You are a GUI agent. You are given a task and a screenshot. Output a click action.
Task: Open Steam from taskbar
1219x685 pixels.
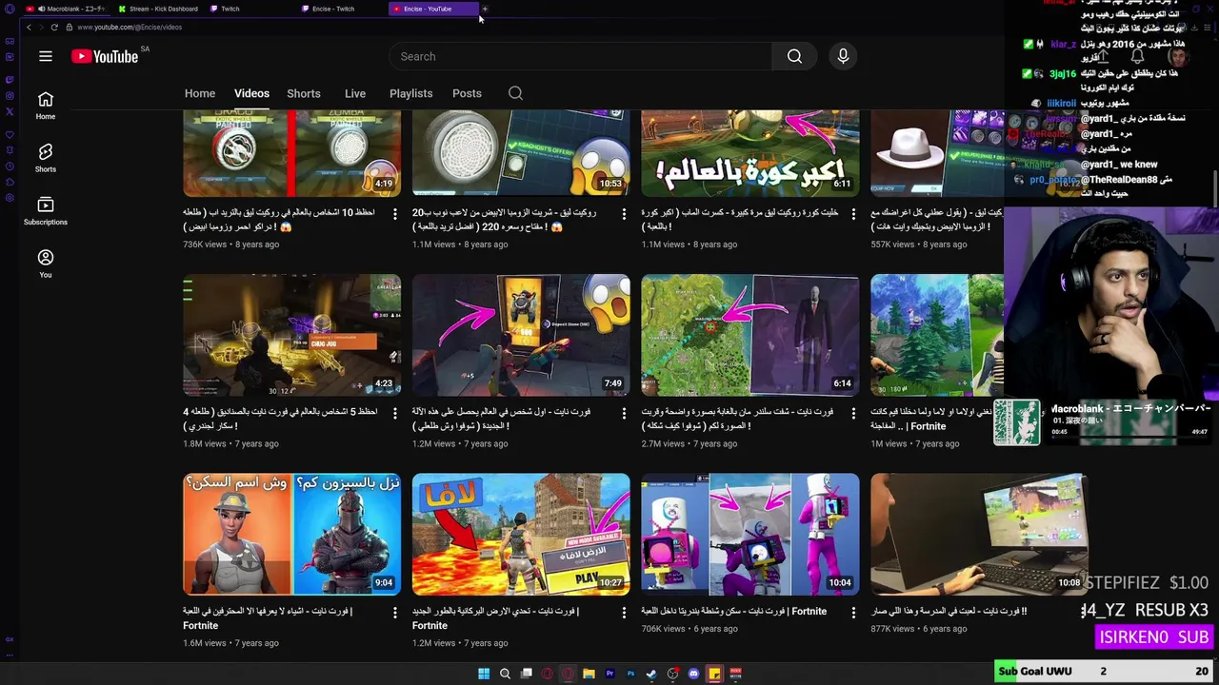pos(651,674)
